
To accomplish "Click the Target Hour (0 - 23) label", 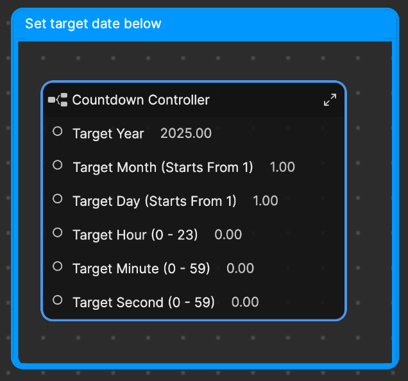I will 135,235.
